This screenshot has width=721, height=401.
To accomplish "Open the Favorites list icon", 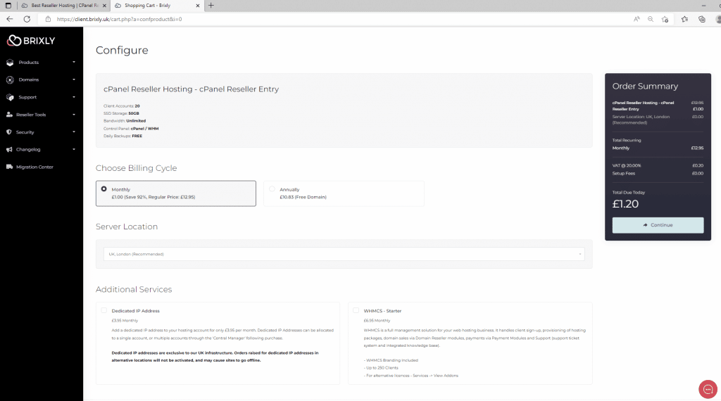I will pos(684,19).
